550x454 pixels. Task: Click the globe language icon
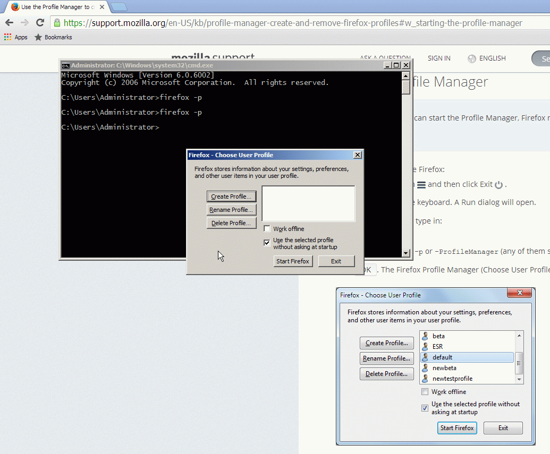click(x=472, y=58)
